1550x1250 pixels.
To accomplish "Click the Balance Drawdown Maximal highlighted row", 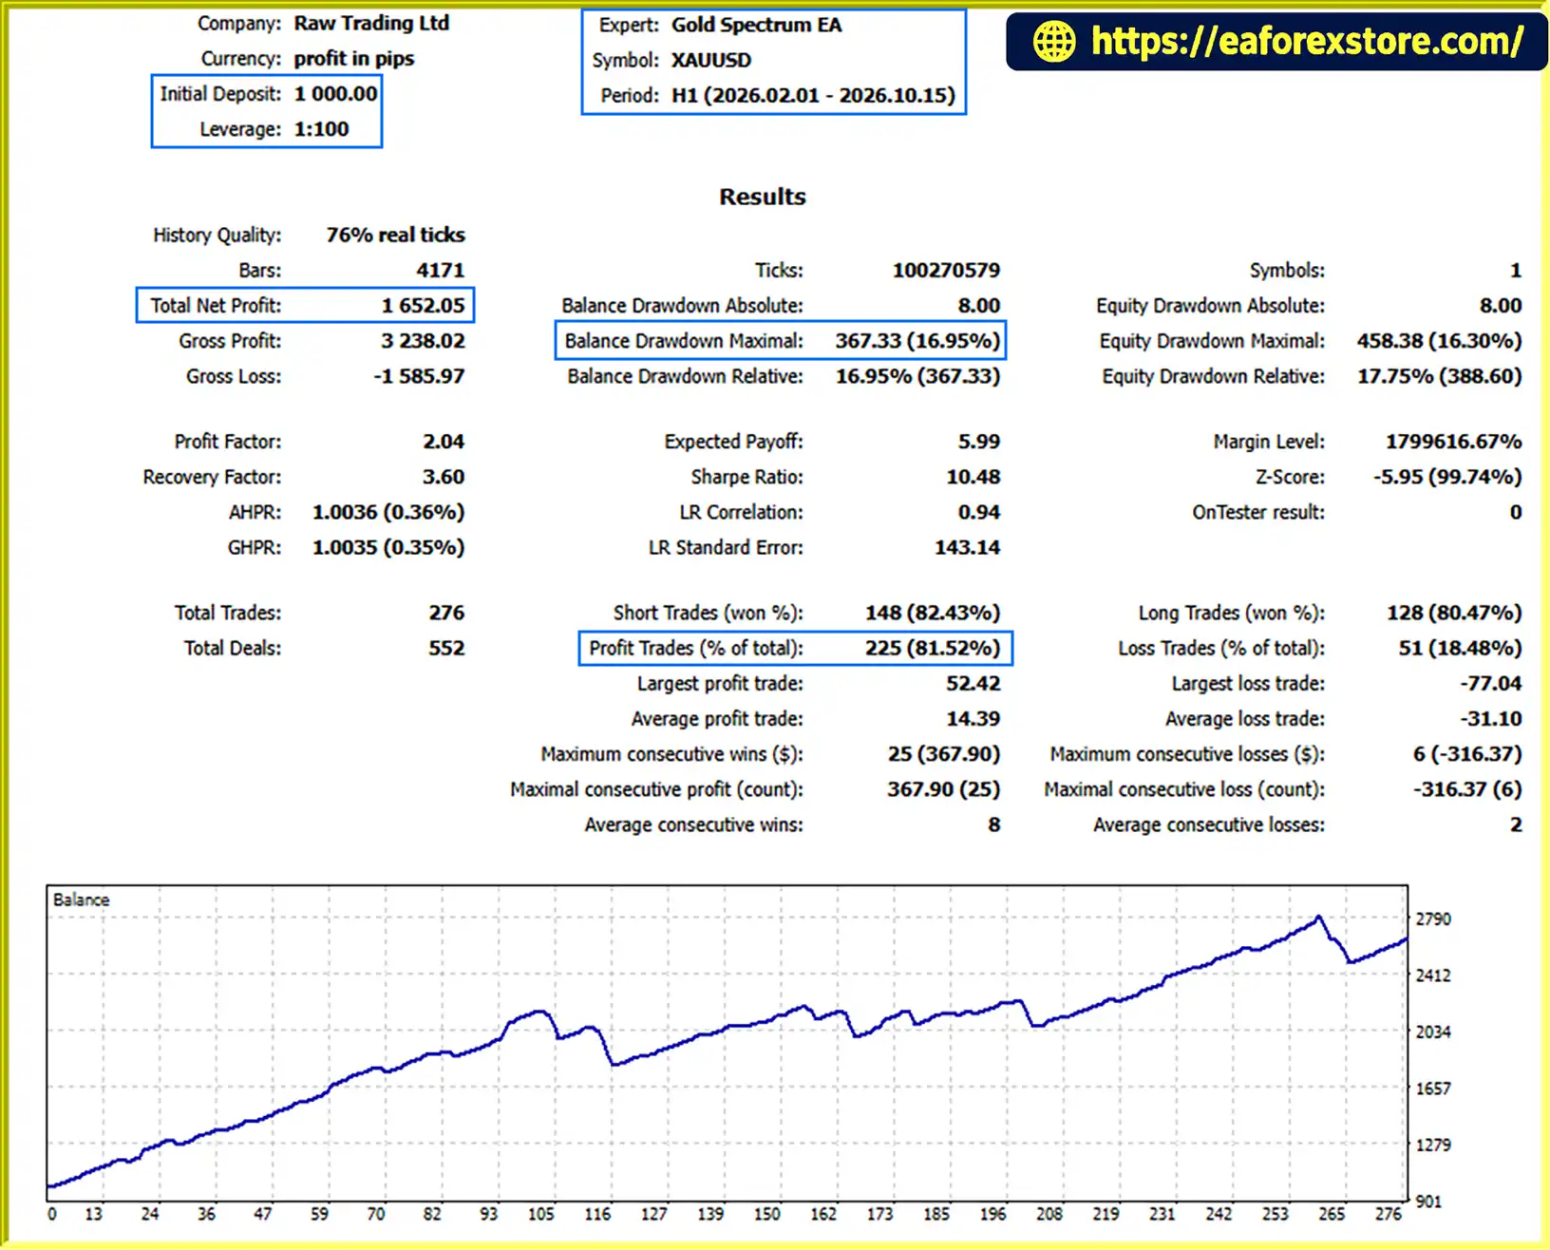I will [780, 341].
